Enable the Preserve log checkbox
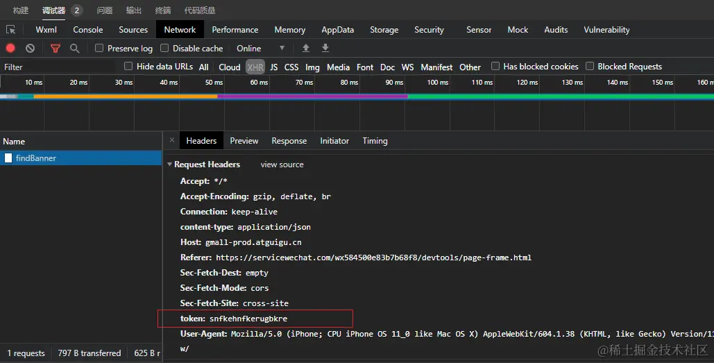This screenshot has height=363, width=714. click(x=99, y=48)
